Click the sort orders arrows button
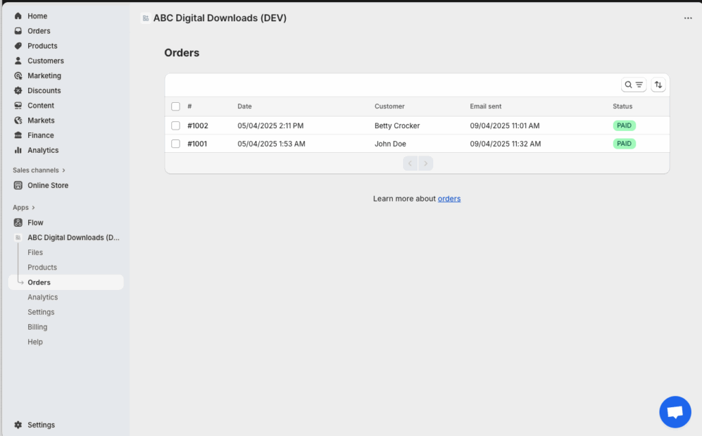Image resolution: width=702 pixels, height=436 pixels. pyautogui.click(x=658, y=84)
